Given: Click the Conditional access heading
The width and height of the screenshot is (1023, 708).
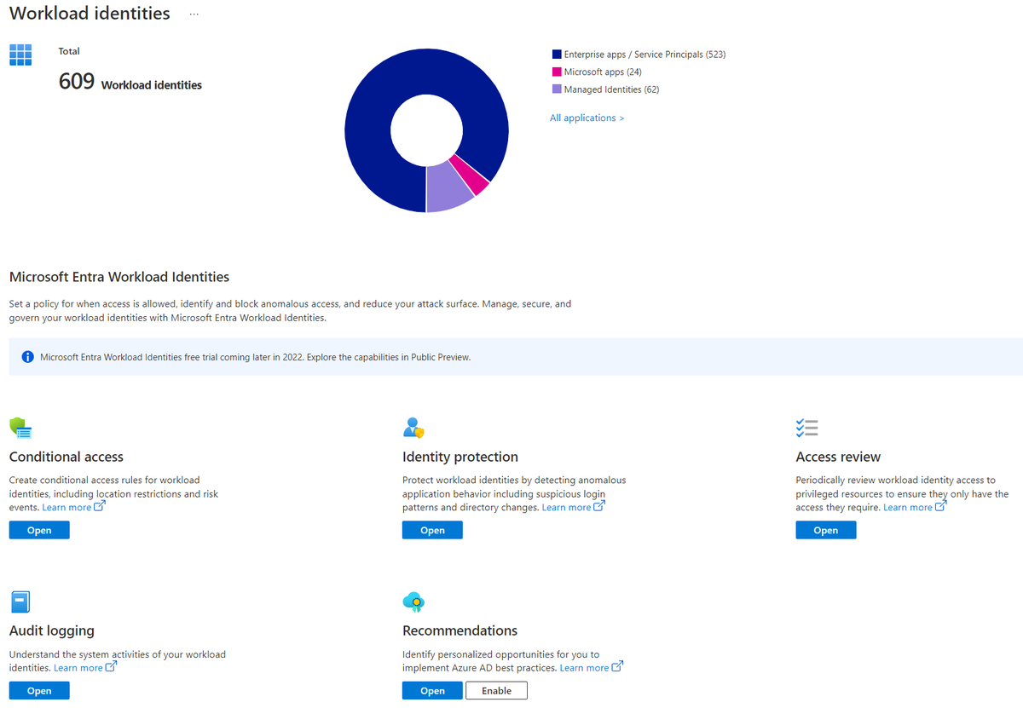Looking at the screenshot, I should pos(66,457).
